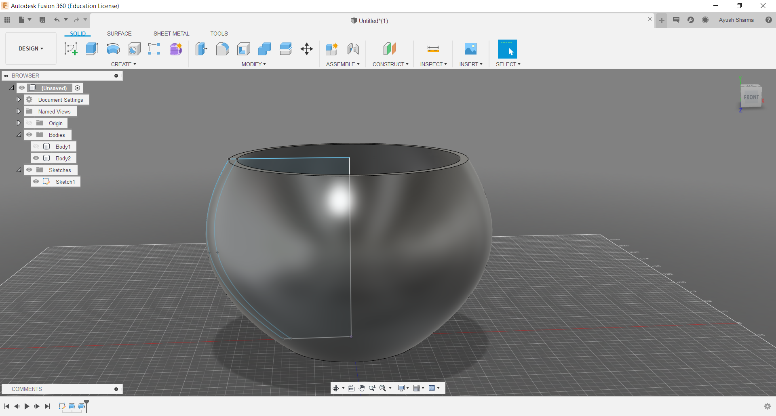
Task: Jump to the timeline beginning
Action: tap(7, 406)
